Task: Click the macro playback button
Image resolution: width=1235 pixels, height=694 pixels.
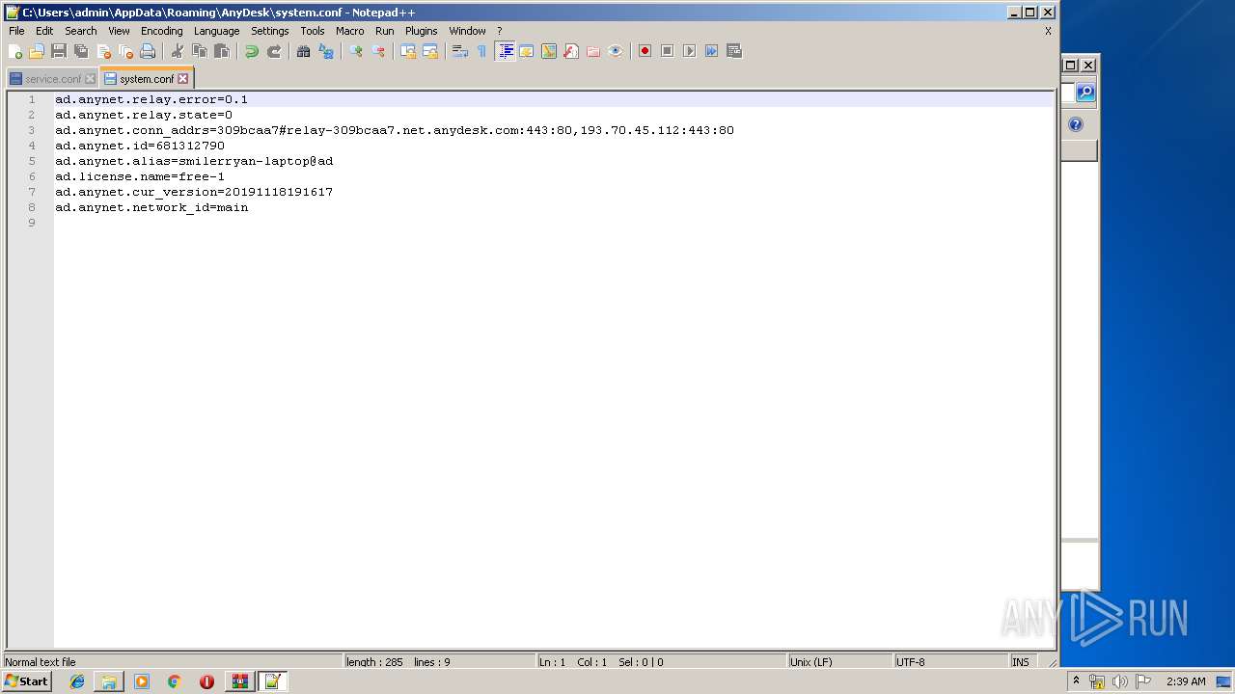Action: 689,51
